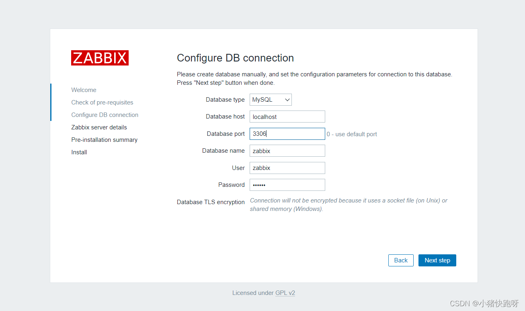Click the Database TLS encryption notice text
The width and height of the screenshot is (525, 311).
click(349, 204)
